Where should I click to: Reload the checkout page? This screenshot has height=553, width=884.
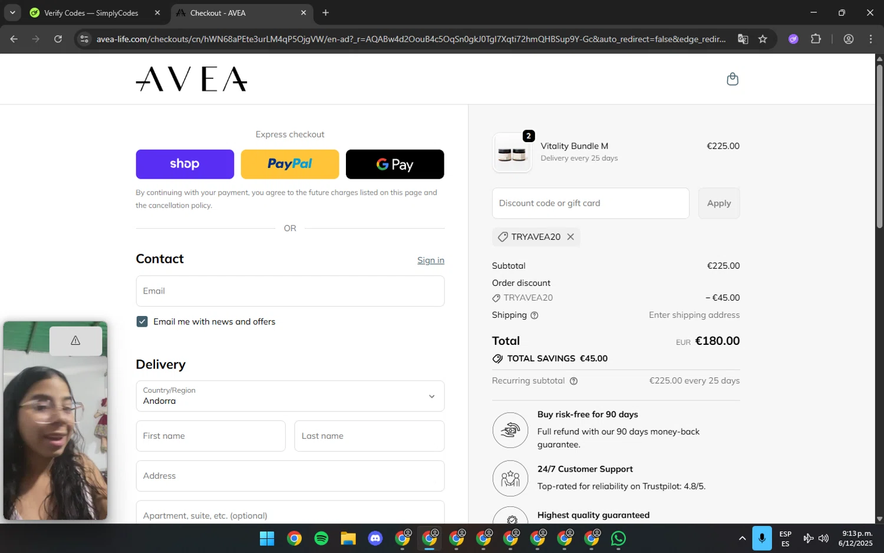tap(58, 39)
